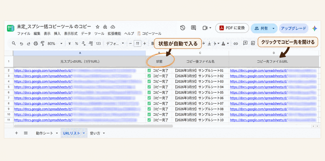Image resolution: width=325 pixels, height=161 pixels.
Task: Open the 編集 menu
Action: [x=37, y=34]
